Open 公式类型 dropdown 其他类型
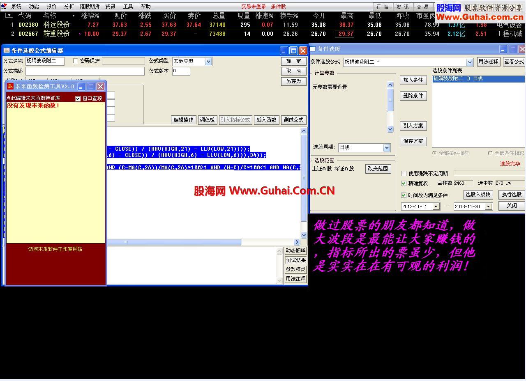Viewport: 526px width, 381px height. pos(208,62)
